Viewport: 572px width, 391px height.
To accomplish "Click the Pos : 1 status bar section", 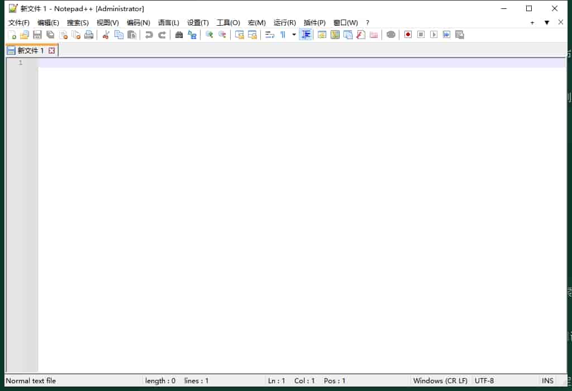I will pyautogui.click(x=334, y=380).
